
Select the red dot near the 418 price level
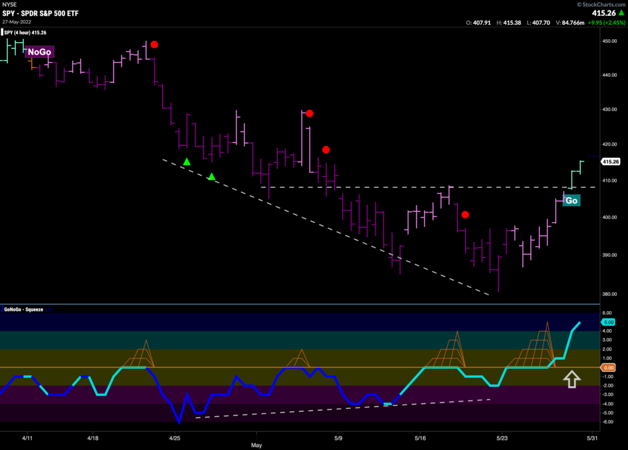point(326,150)
